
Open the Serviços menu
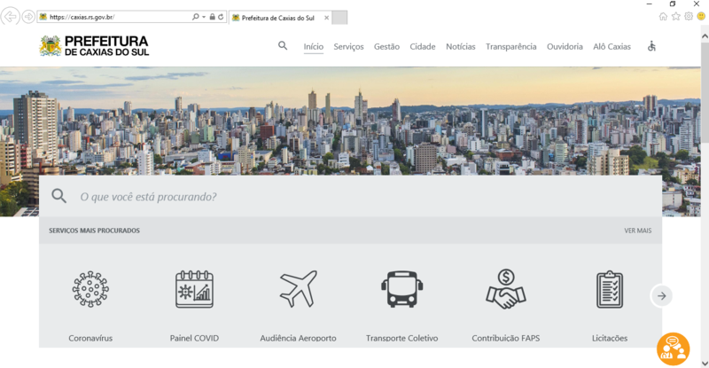coord(348,46)
